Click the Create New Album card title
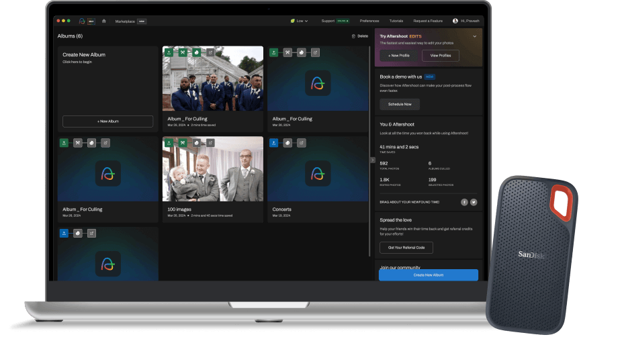Screen dimensions: 620x343 (84, 55)
